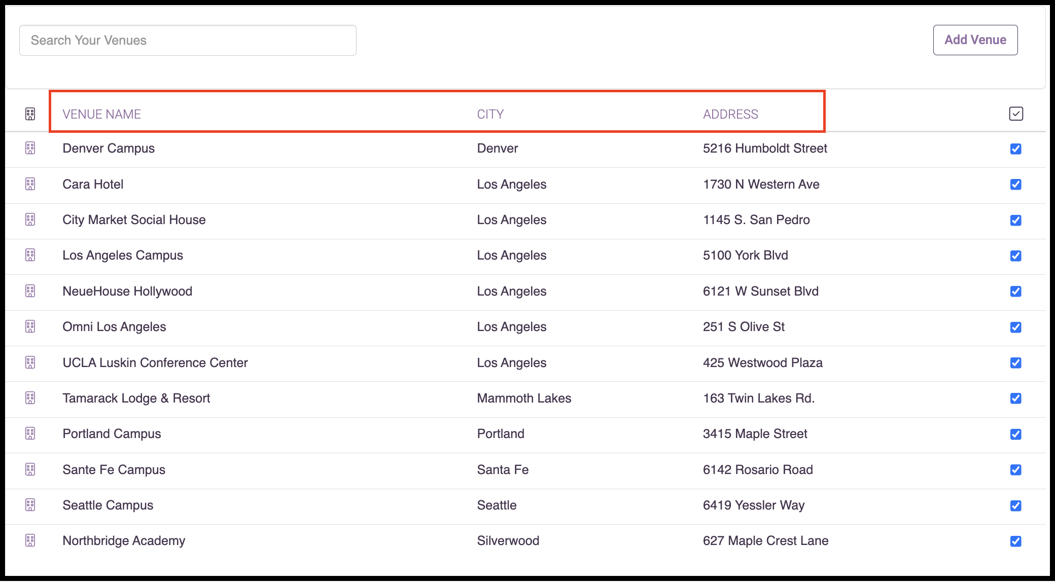The height and width of the screenshot is (582, 1055).
Task: Click the address '6121 W Sunset Blvd'
Action: [760, 291]
